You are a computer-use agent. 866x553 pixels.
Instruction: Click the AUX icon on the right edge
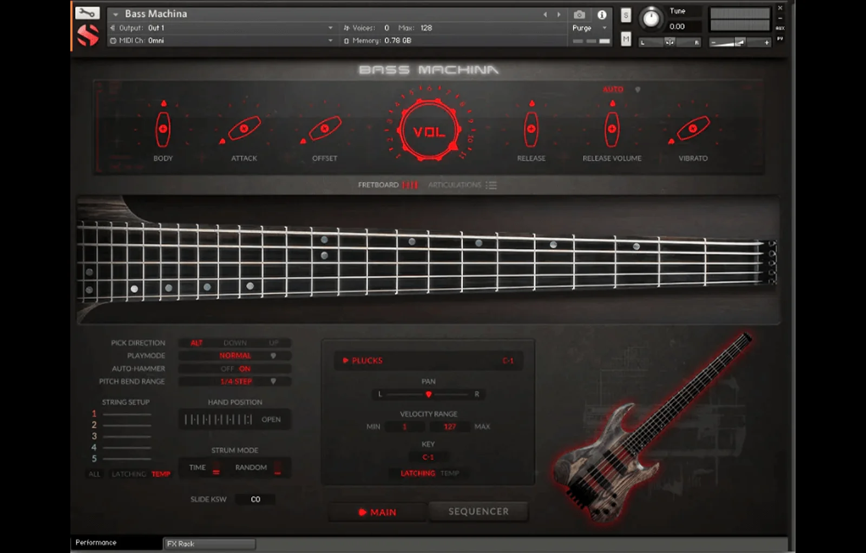781,27
